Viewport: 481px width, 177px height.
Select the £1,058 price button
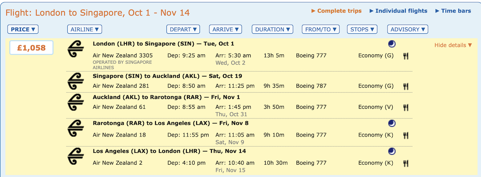click(31, 48)
